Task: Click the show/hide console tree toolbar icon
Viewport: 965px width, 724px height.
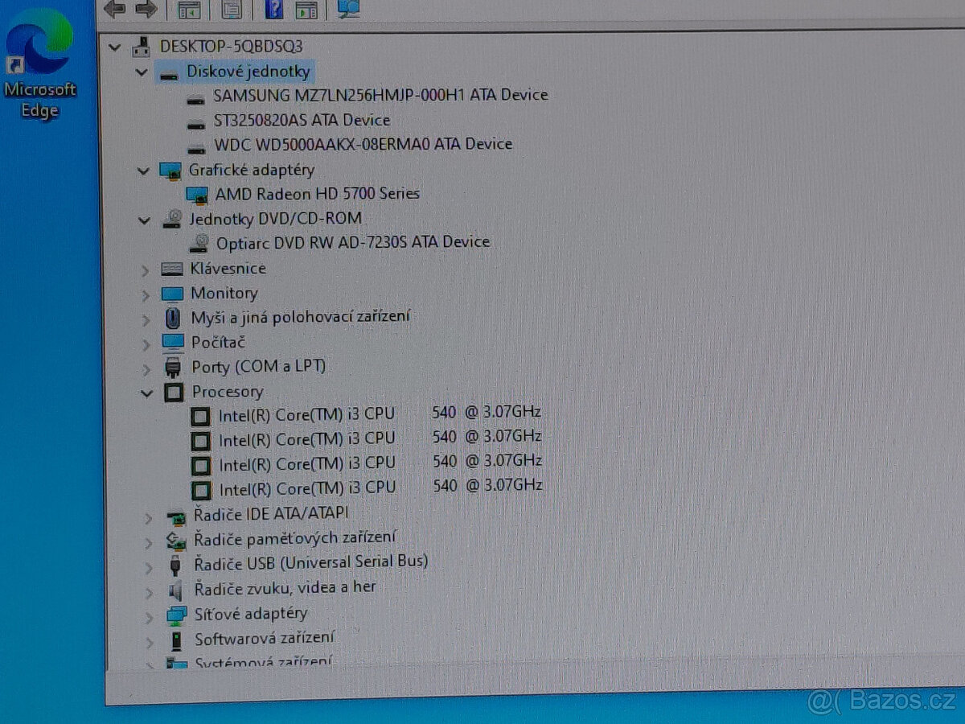Action: [189, 10]
